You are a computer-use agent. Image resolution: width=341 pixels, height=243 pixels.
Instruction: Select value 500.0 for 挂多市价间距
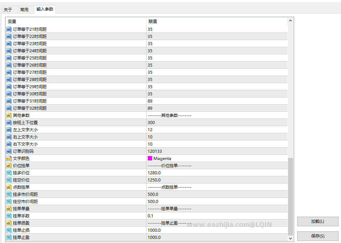pos(153,194)
